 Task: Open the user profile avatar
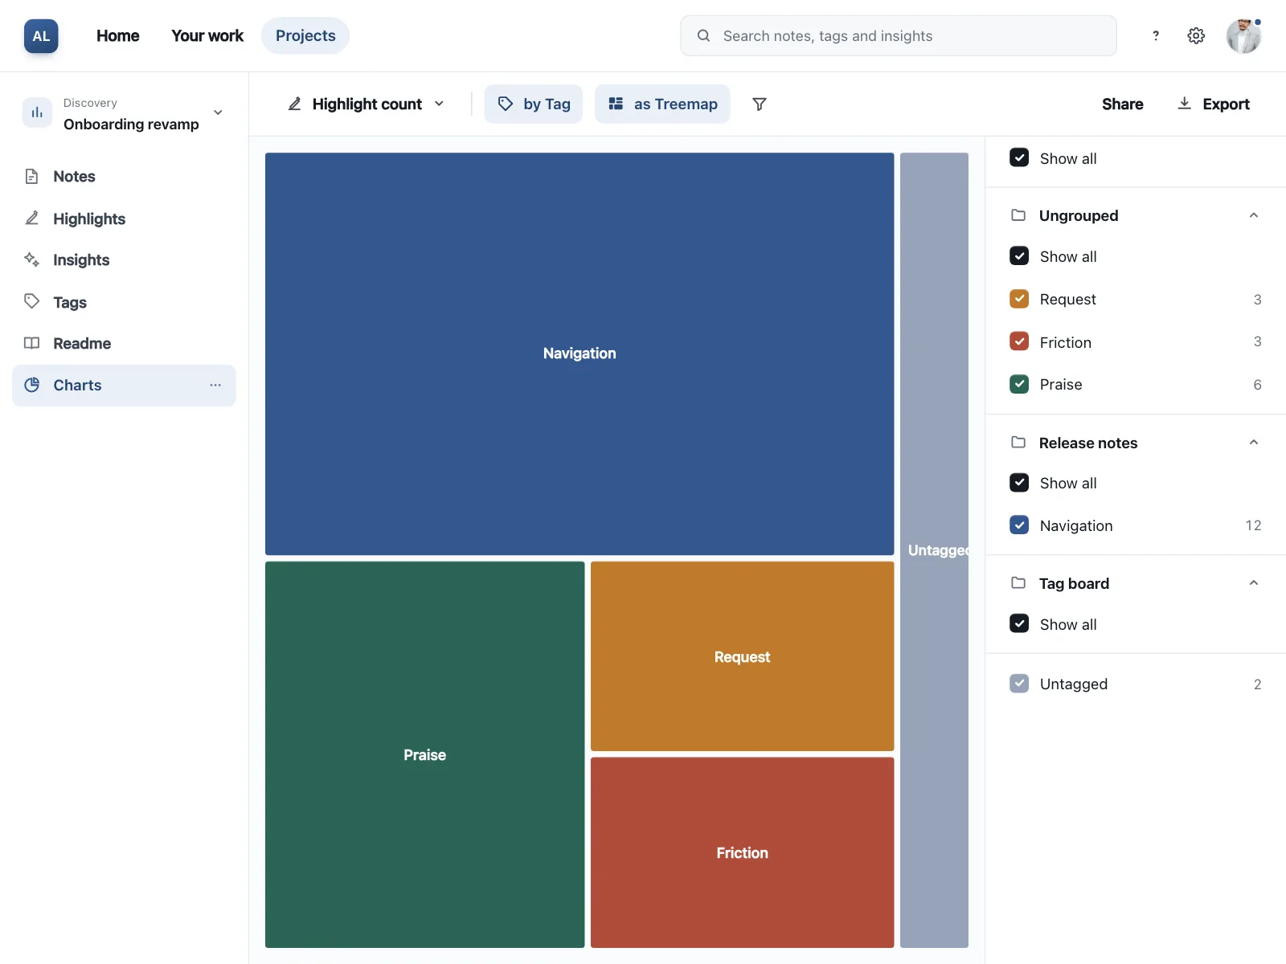pos(1243,35)
